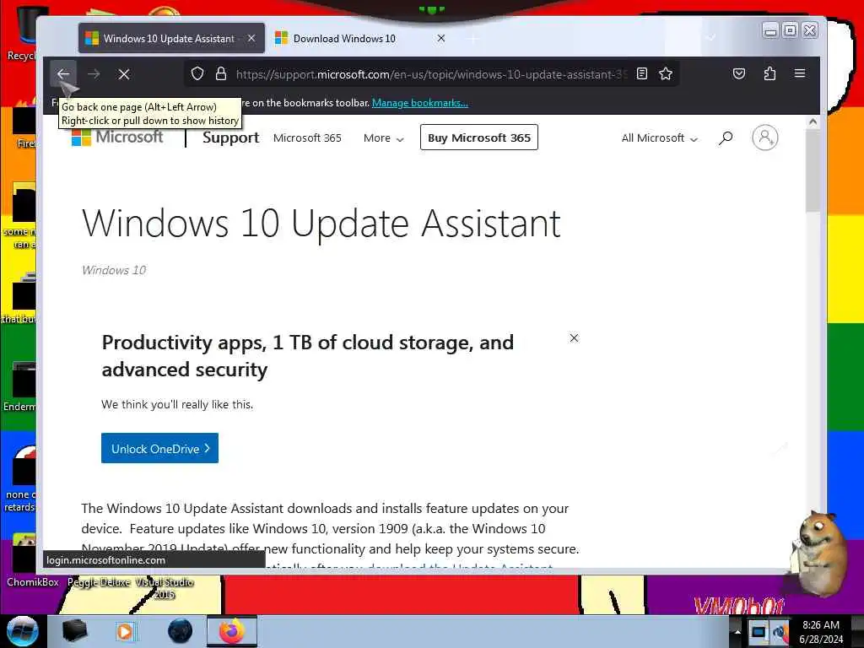The image size is (864, 648).
Task: Switch to Download Windows 10 tab
Action: pos(361,39)
